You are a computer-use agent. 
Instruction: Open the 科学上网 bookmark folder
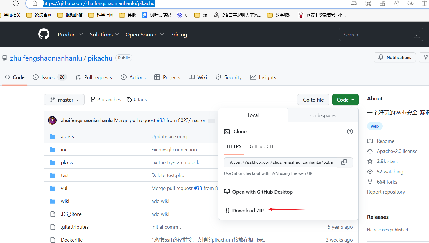pos(101,15)
